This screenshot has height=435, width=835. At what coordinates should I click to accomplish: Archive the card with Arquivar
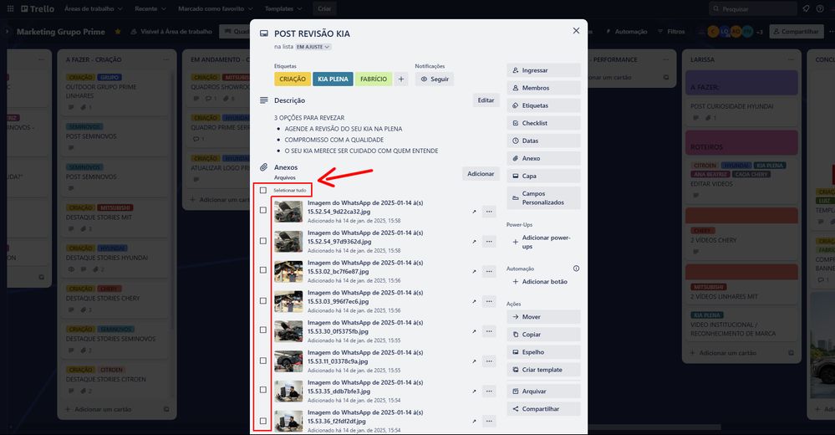543,391
